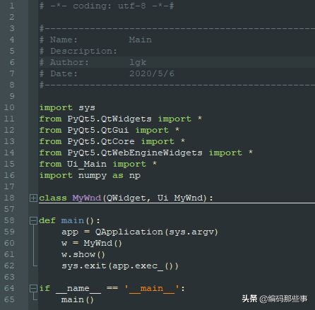Click line number 10 in the gutter
The width and height of the screenshot is (315, 310).
click(9, 107)
